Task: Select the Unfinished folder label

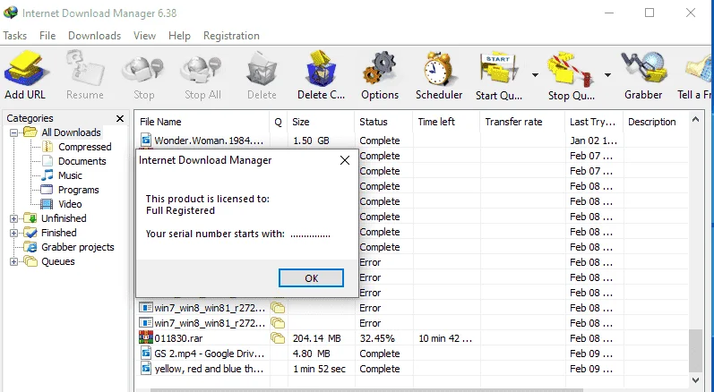Action: point(64,218)
